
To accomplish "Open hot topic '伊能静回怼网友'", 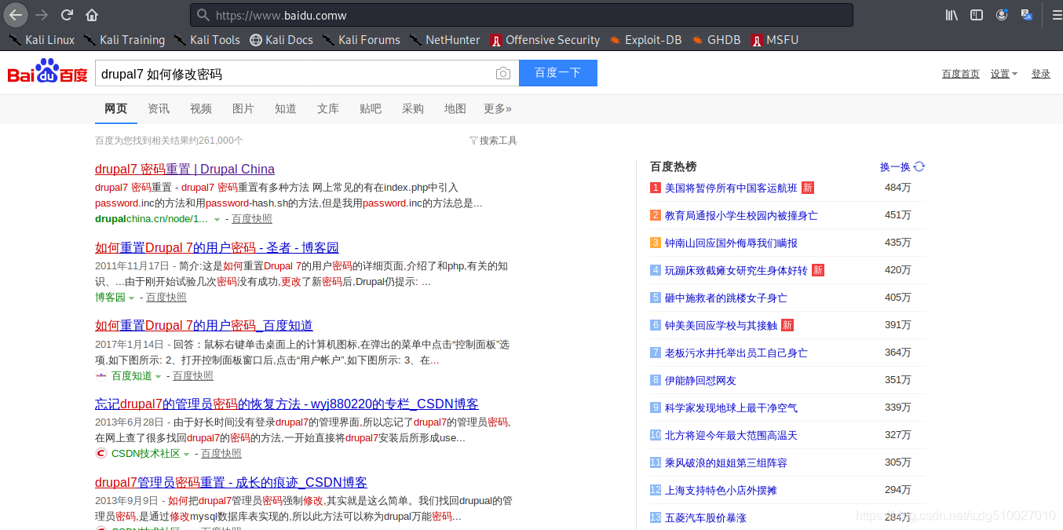I will coord(700,380).
